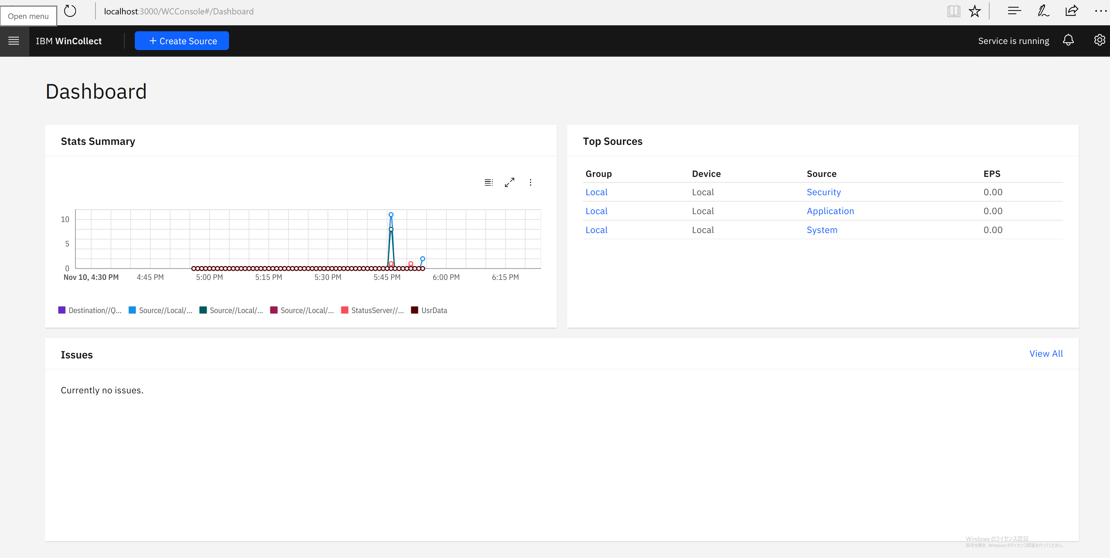Screen dimensions: 1110x558
Task: Click the notifications bell icon
Action: pos(1068,40)
